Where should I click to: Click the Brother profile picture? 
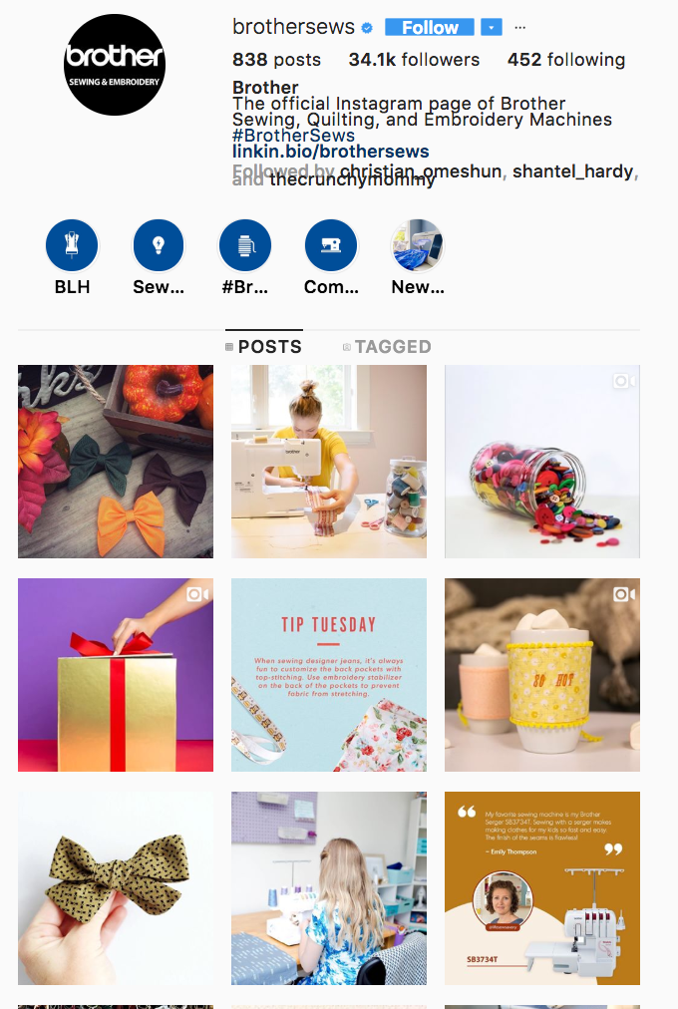(x=115, y=65)
